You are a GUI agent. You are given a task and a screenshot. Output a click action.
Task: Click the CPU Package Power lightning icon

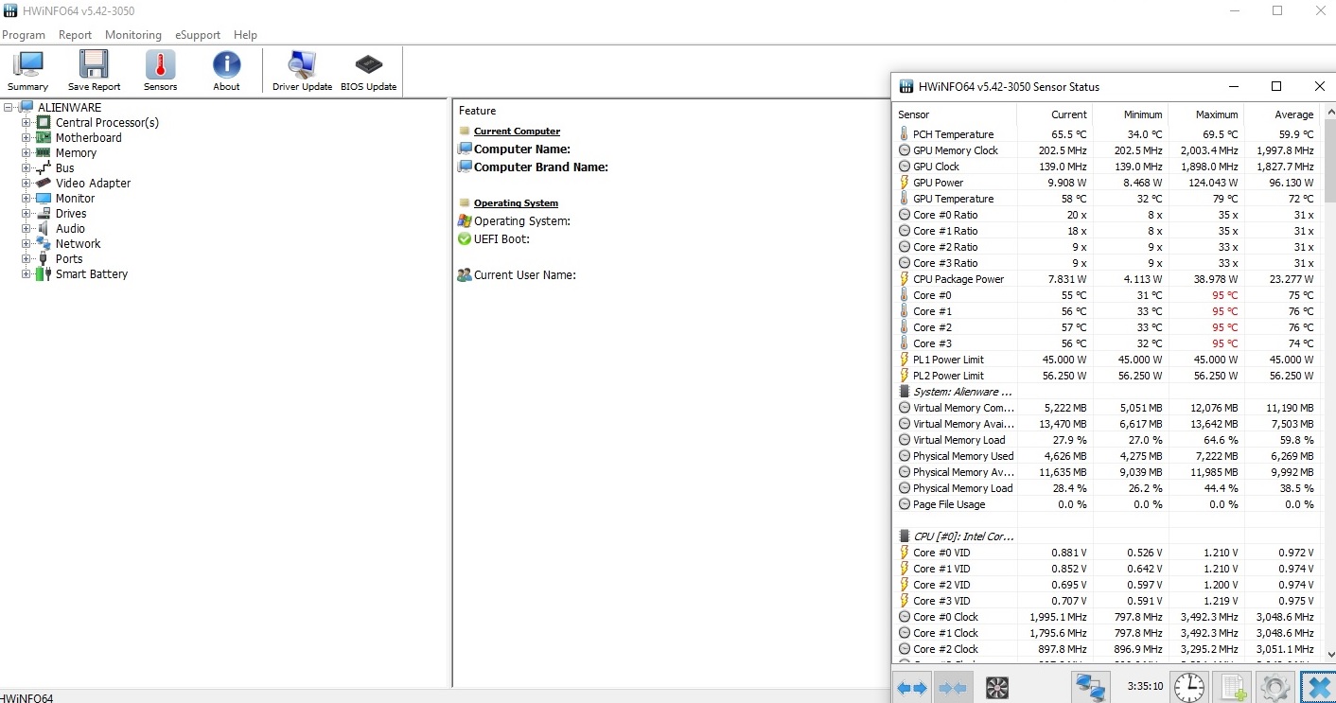point(904,279)
